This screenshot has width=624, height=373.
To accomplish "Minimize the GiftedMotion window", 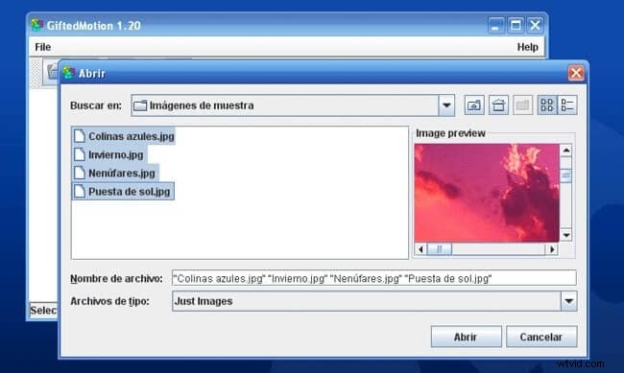I will (x=495, y=25).
